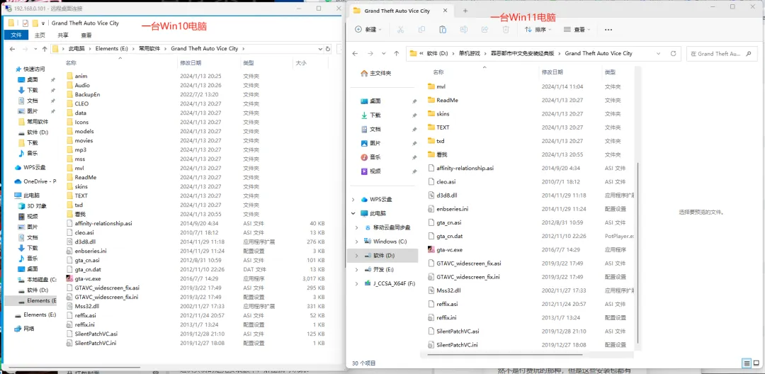Click the Delete trash icon in toolbar
The height and width of the screenshot is (374, 765).
pos(506,30)
